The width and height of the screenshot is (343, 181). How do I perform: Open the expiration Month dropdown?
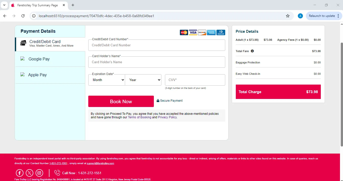click(x=107, y=80)
